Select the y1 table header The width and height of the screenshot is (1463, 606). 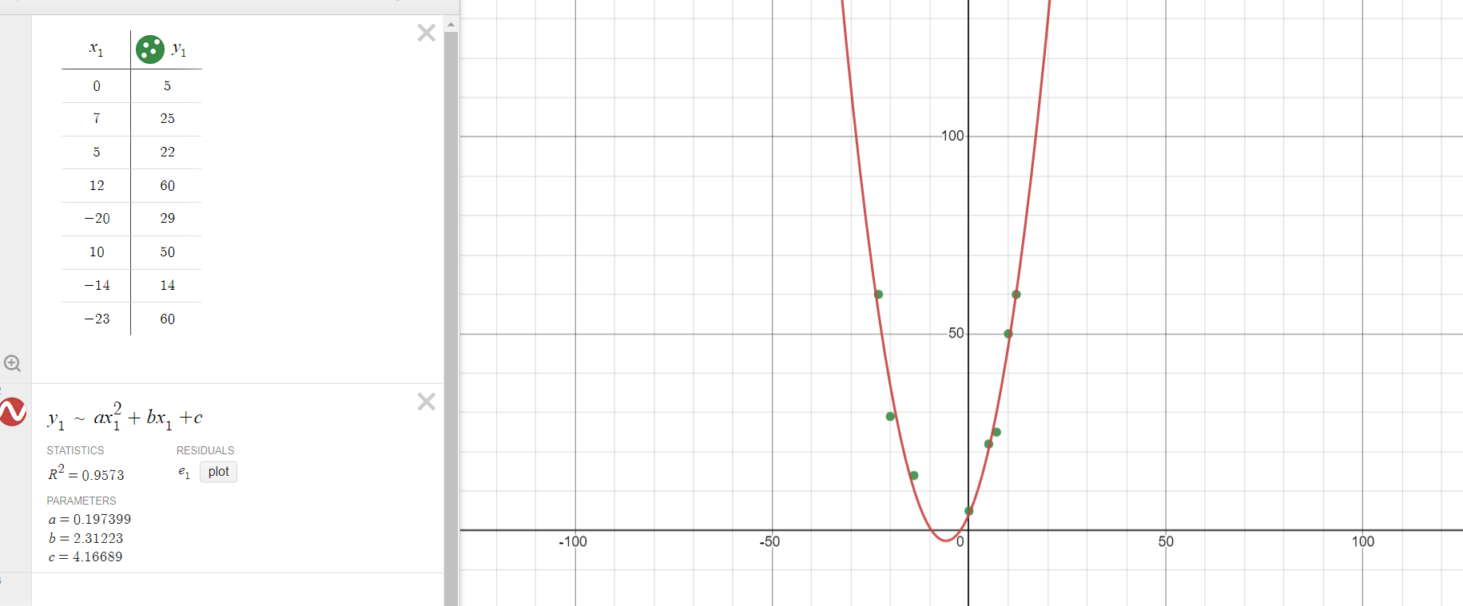click(x=179, y=50)
